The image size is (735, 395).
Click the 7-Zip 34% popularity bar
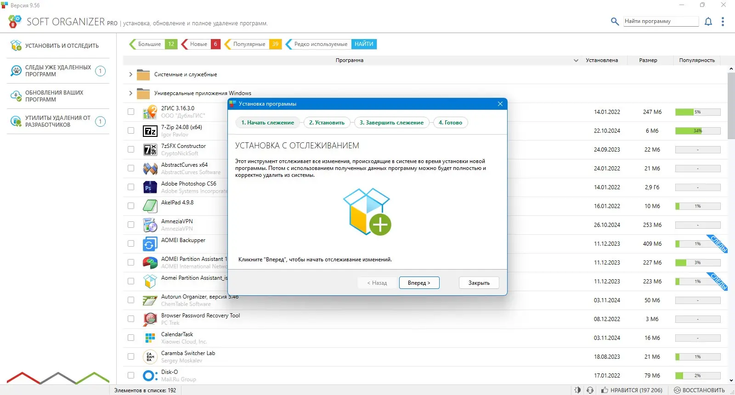[x=698, y=131]
